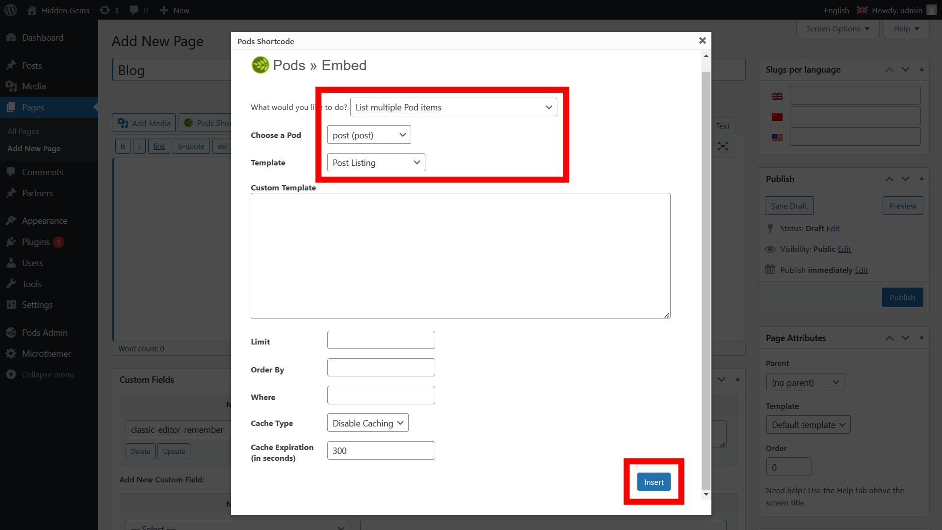Go to Dashboard in sidebar
Image resolution: width=942 pixels, height=530 pixels.
click(x=43, y=37)
